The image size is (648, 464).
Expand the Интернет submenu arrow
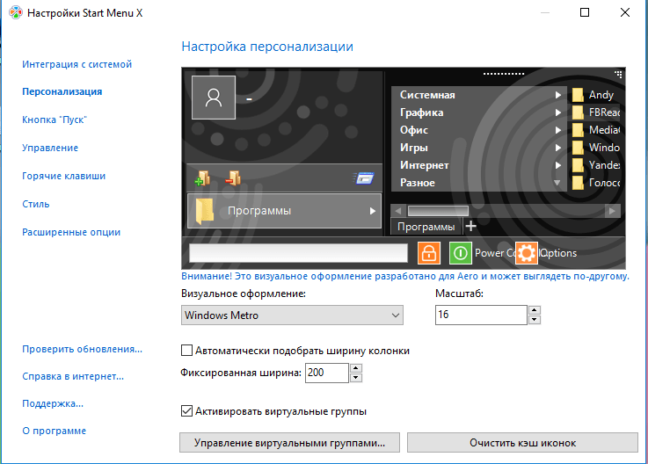click(x=558, y=165)
